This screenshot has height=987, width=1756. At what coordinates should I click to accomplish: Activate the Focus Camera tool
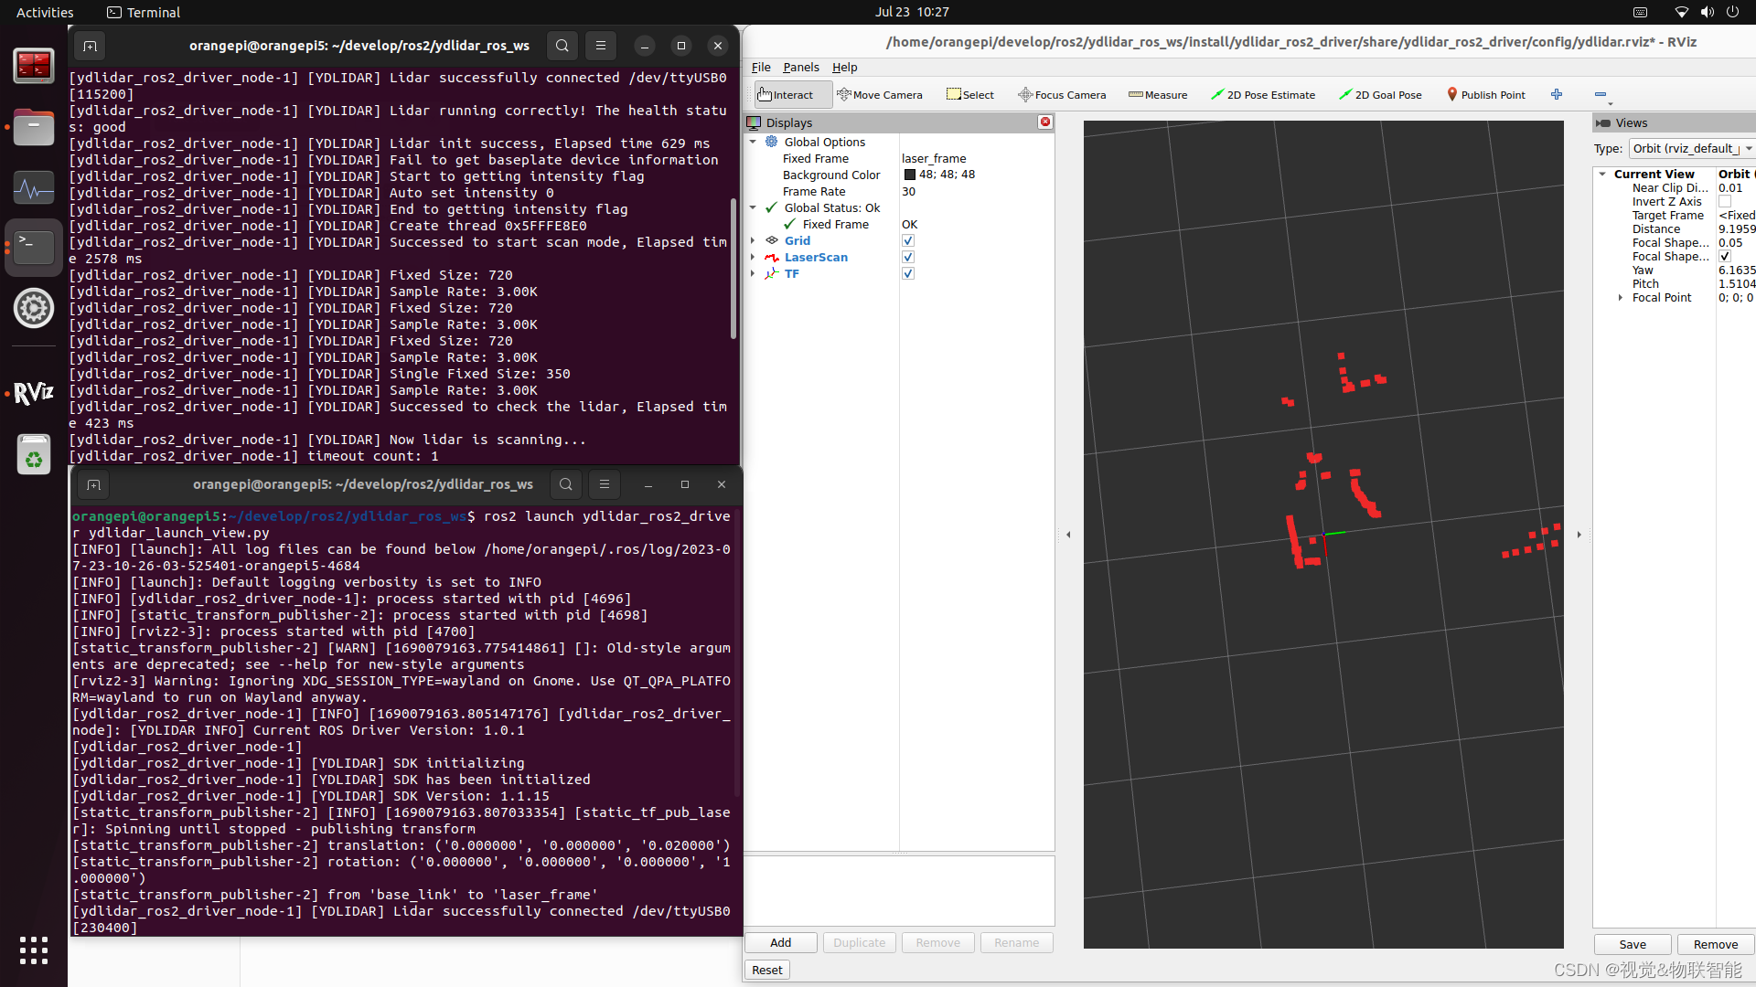point(1062,94)
